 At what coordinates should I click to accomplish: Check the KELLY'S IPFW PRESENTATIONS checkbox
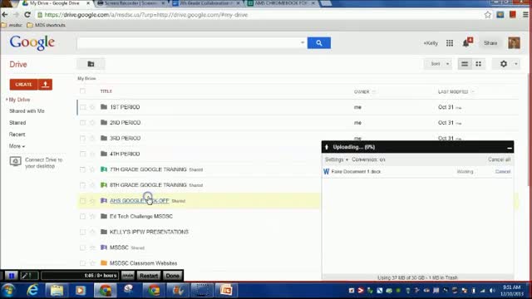(x=83, y=232)
